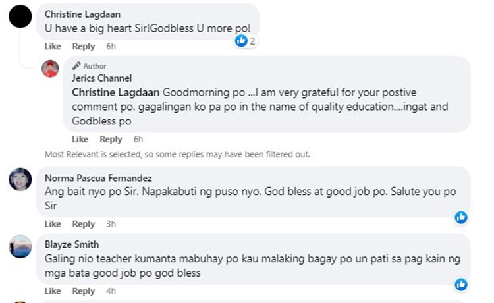Reply to Christine Lagdaan's comment
Image resolution: width=494 pixels, height=303 pixels.
pyautogui.click(x=84, y=47)
